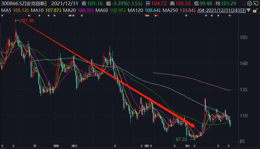Select stock title 300866.SZ[安克创新]
Image resolution: width=260 pixels, height=149 pixels.
coord(24,3)
